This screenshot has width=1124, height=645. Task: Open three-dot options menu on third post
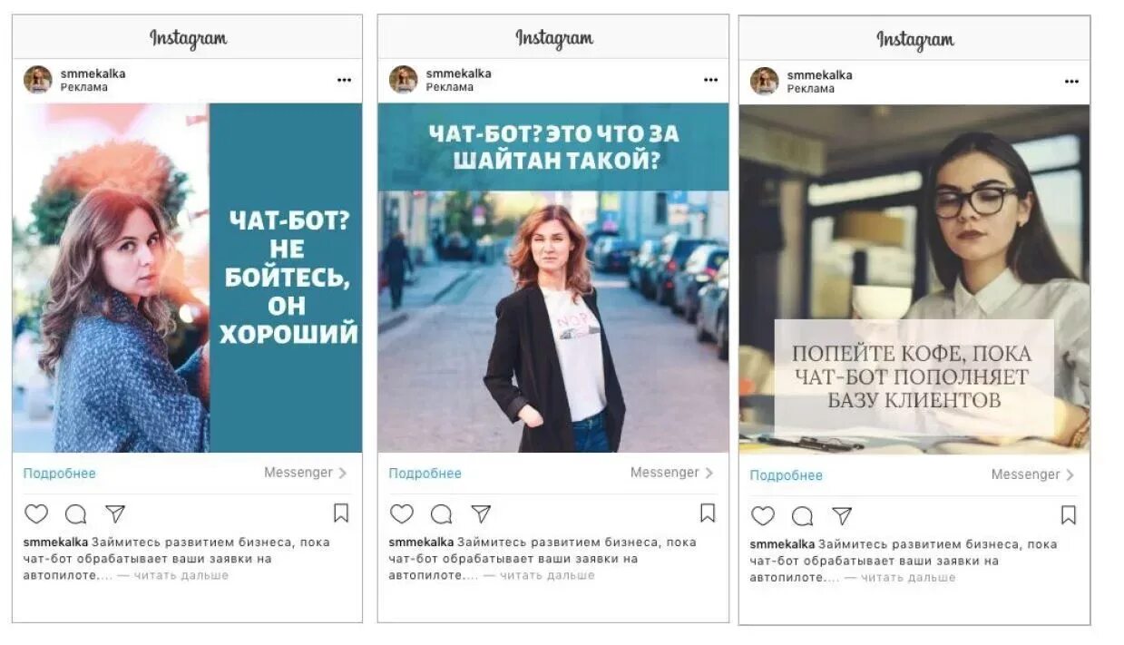pos(1072,82)
